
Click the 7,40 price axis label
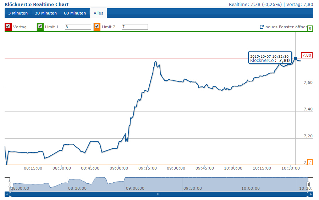308,109
